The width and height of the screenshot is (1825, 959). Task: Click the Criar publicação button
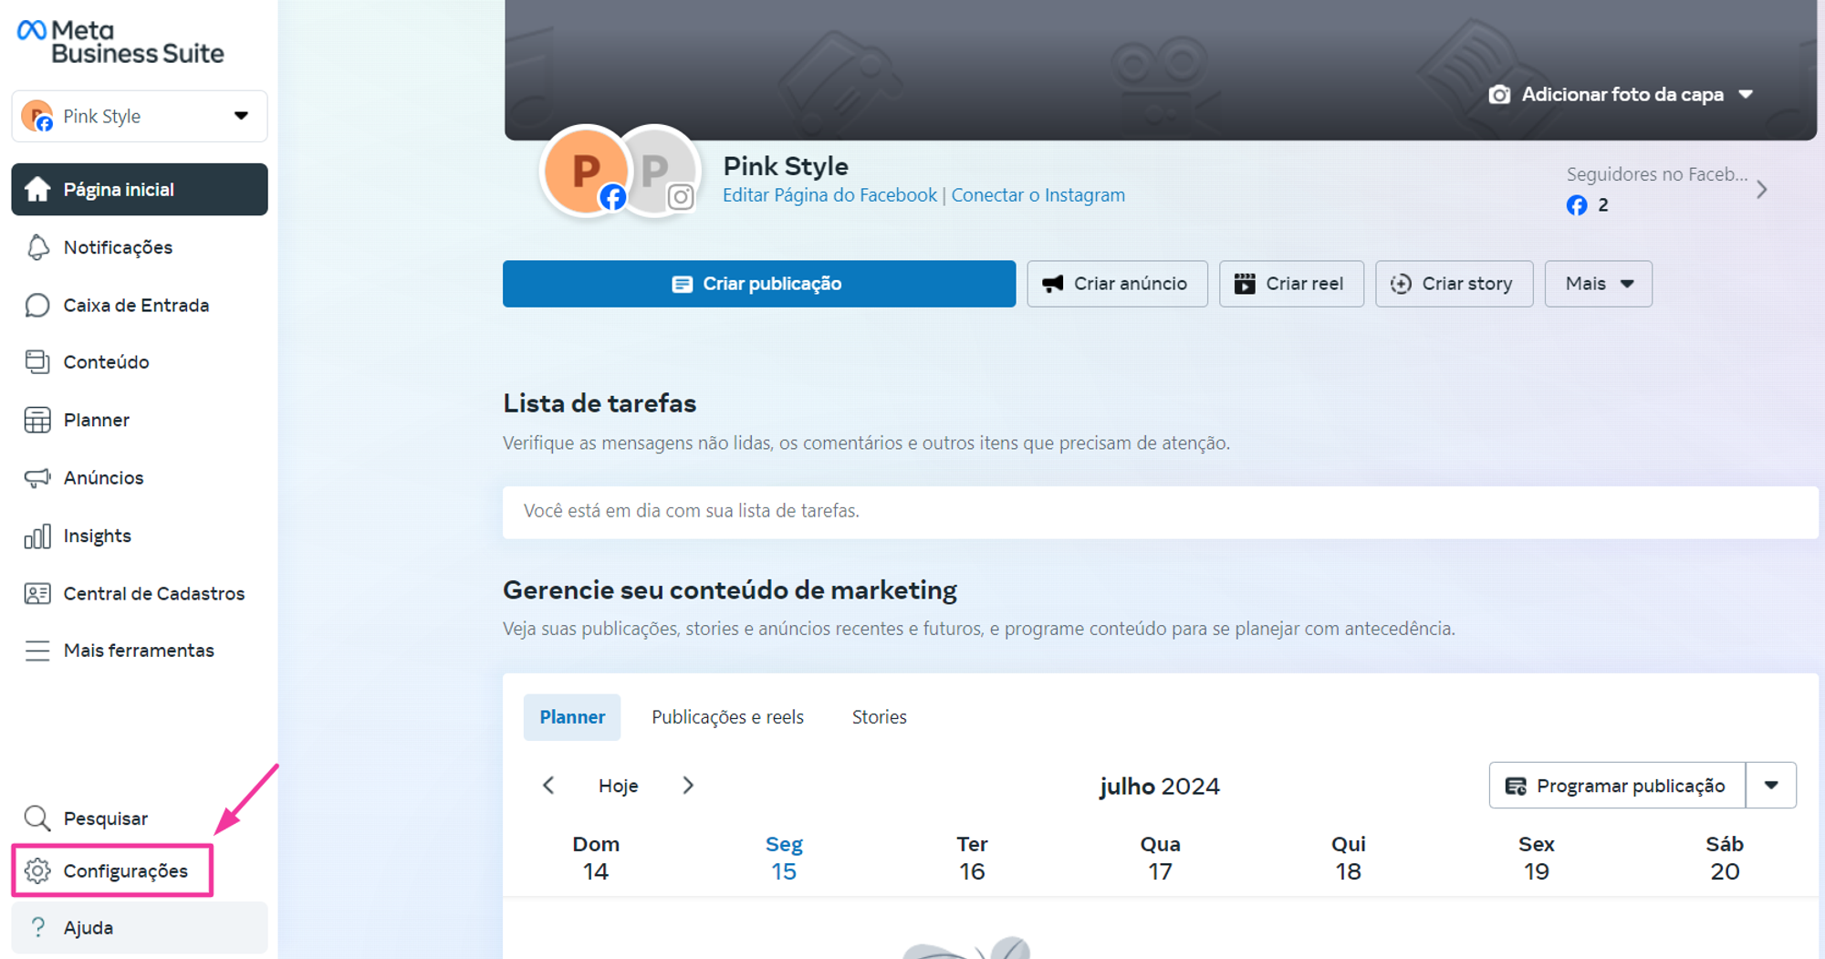coord(758,284)
